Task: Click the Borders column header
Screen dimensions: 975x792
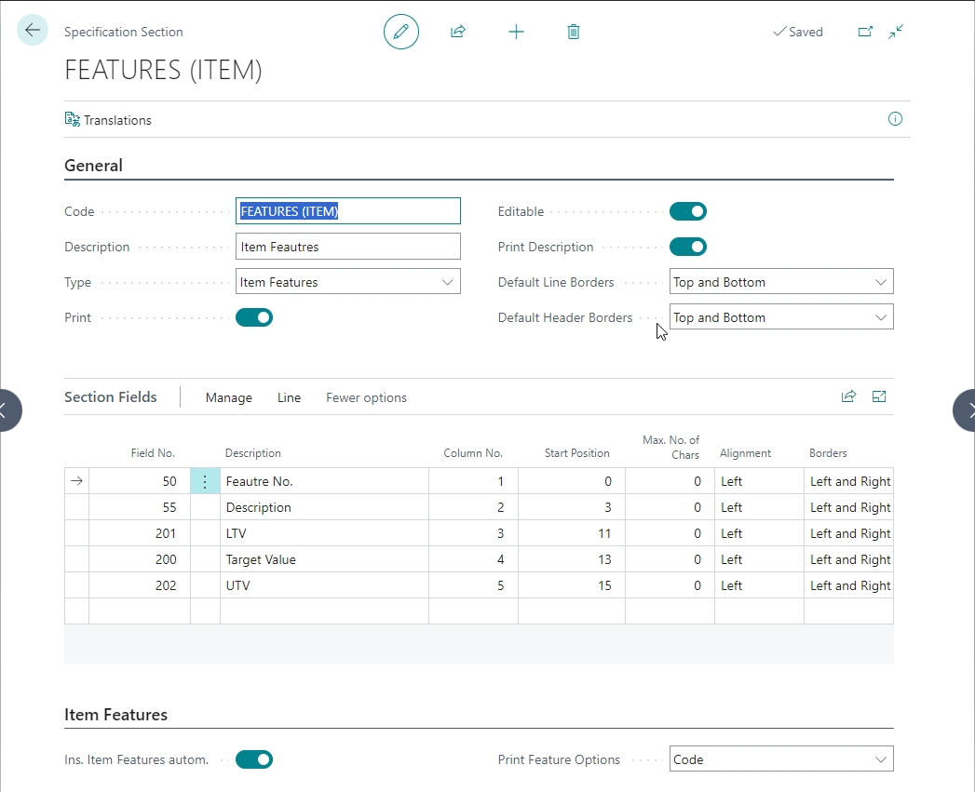Action: click(x=828, y=453)
